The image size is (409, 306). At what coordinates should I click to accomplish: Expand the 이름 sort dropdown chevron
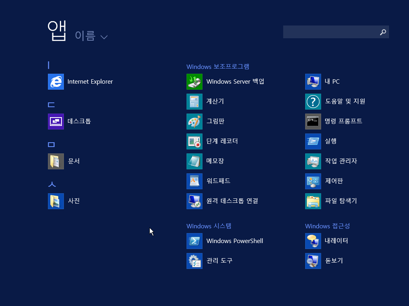104,37
